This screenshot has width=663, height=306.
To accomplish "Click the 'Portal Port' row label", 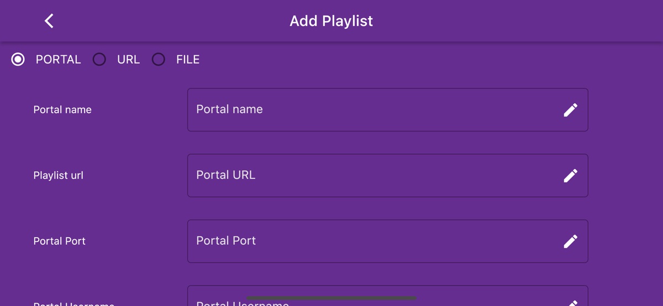I will point(59,241).
